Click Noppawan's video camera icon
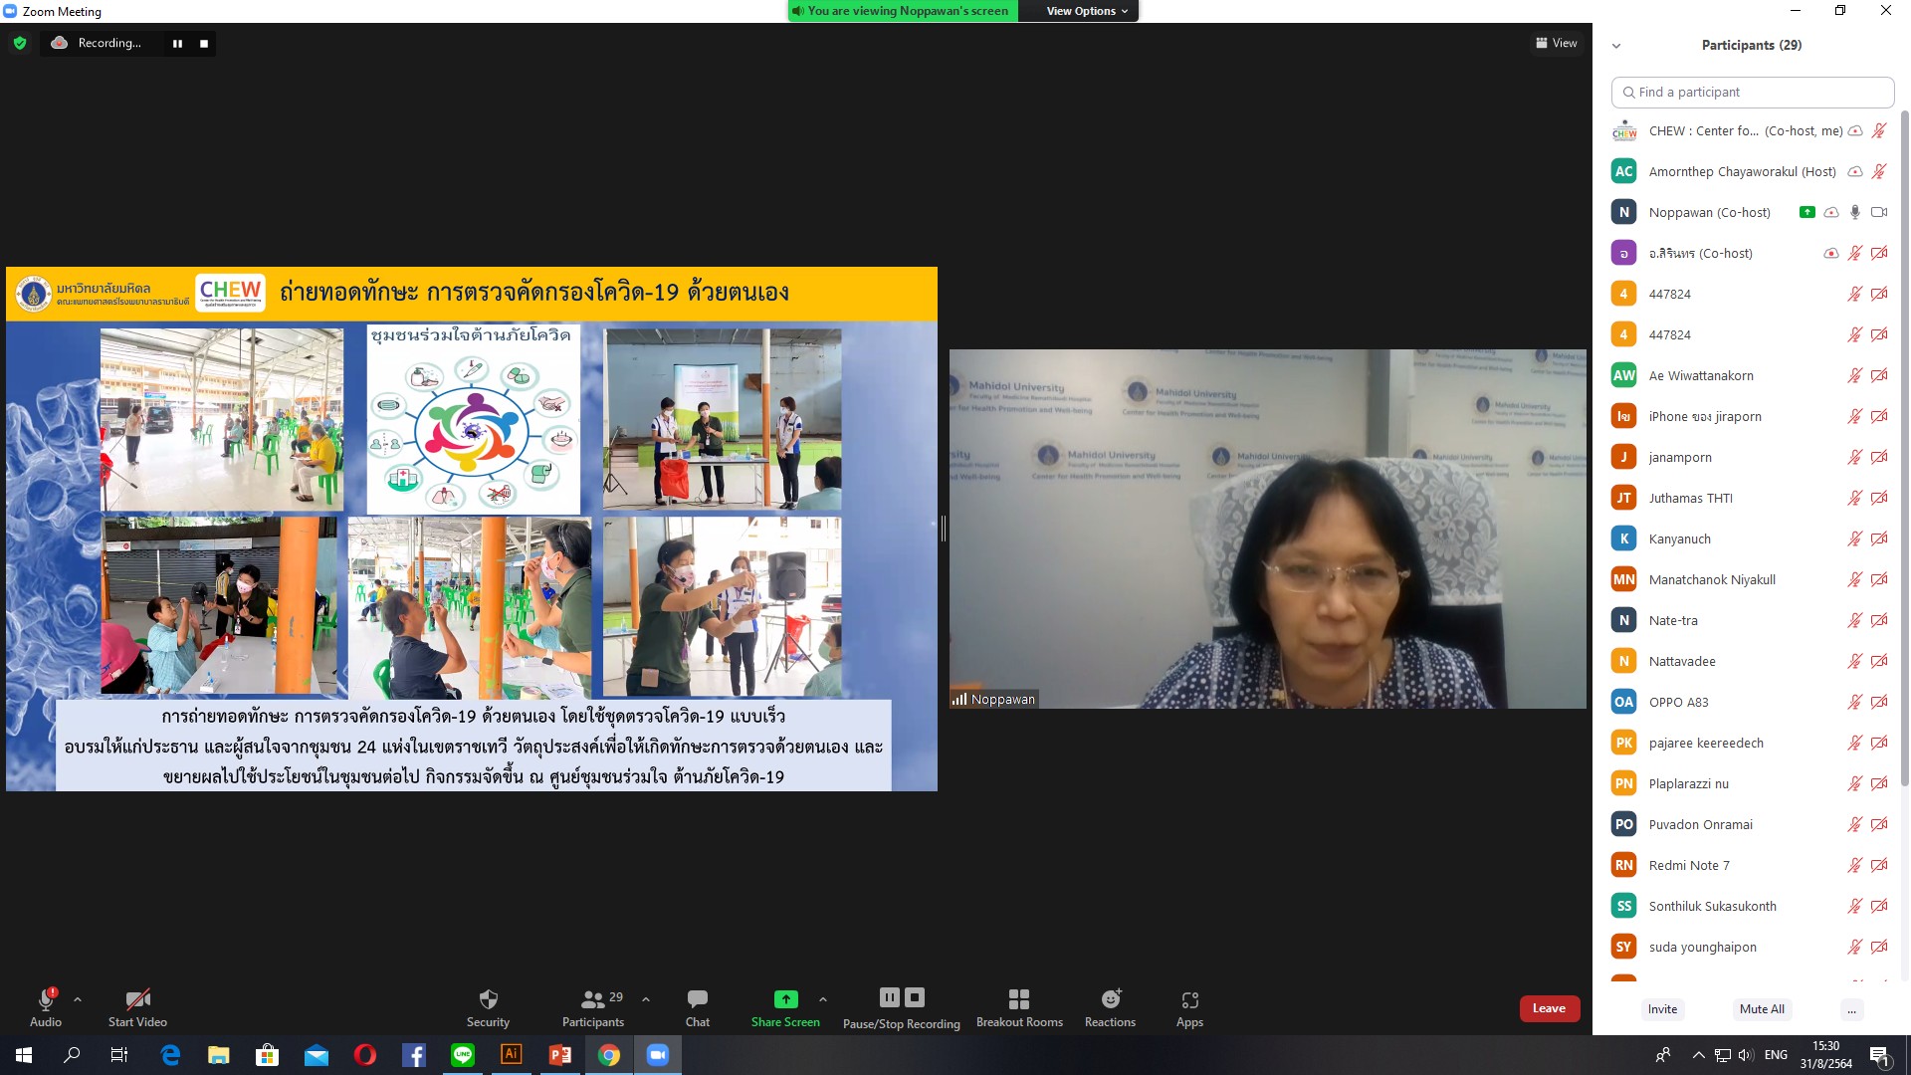The height and width of the screenshot is (1075, 1911). pos(1879,212)
